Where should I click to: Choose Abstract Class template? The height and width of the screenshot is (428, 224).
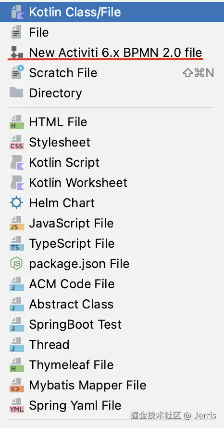pos(112,304)
